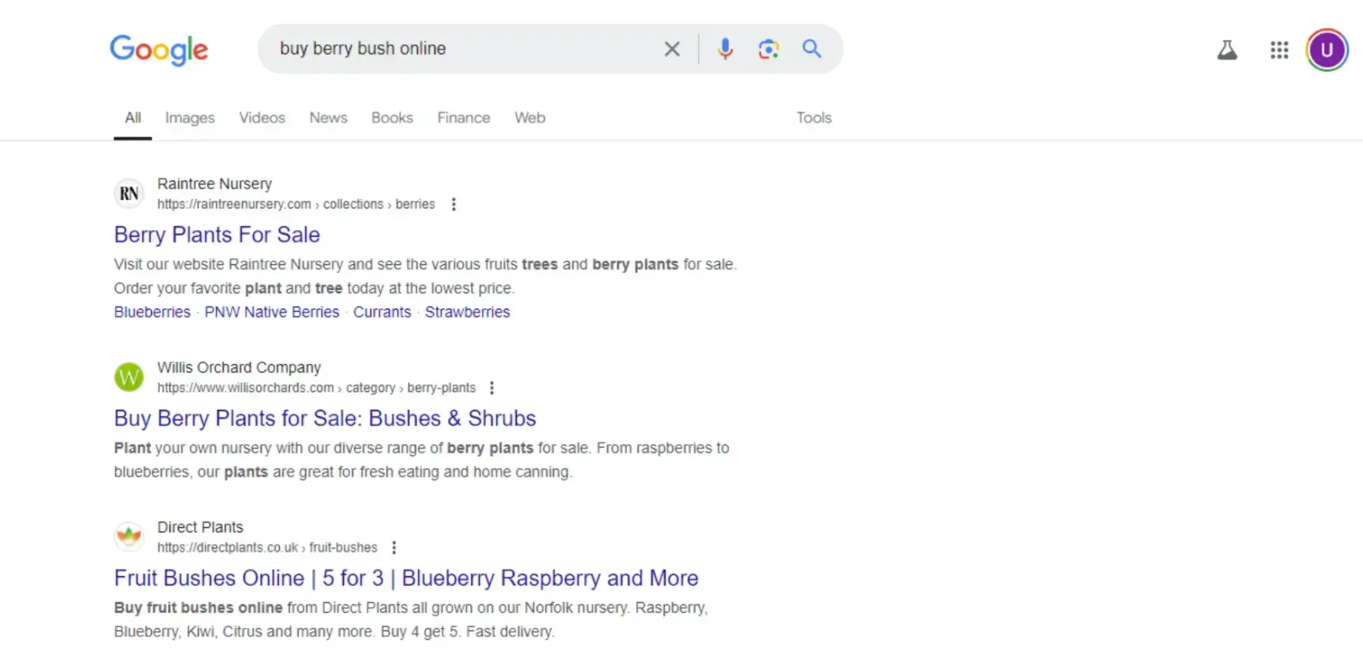1363x668 pixels.
Task: Click the Willis Orchard W favicon
Action: (129, 377)
